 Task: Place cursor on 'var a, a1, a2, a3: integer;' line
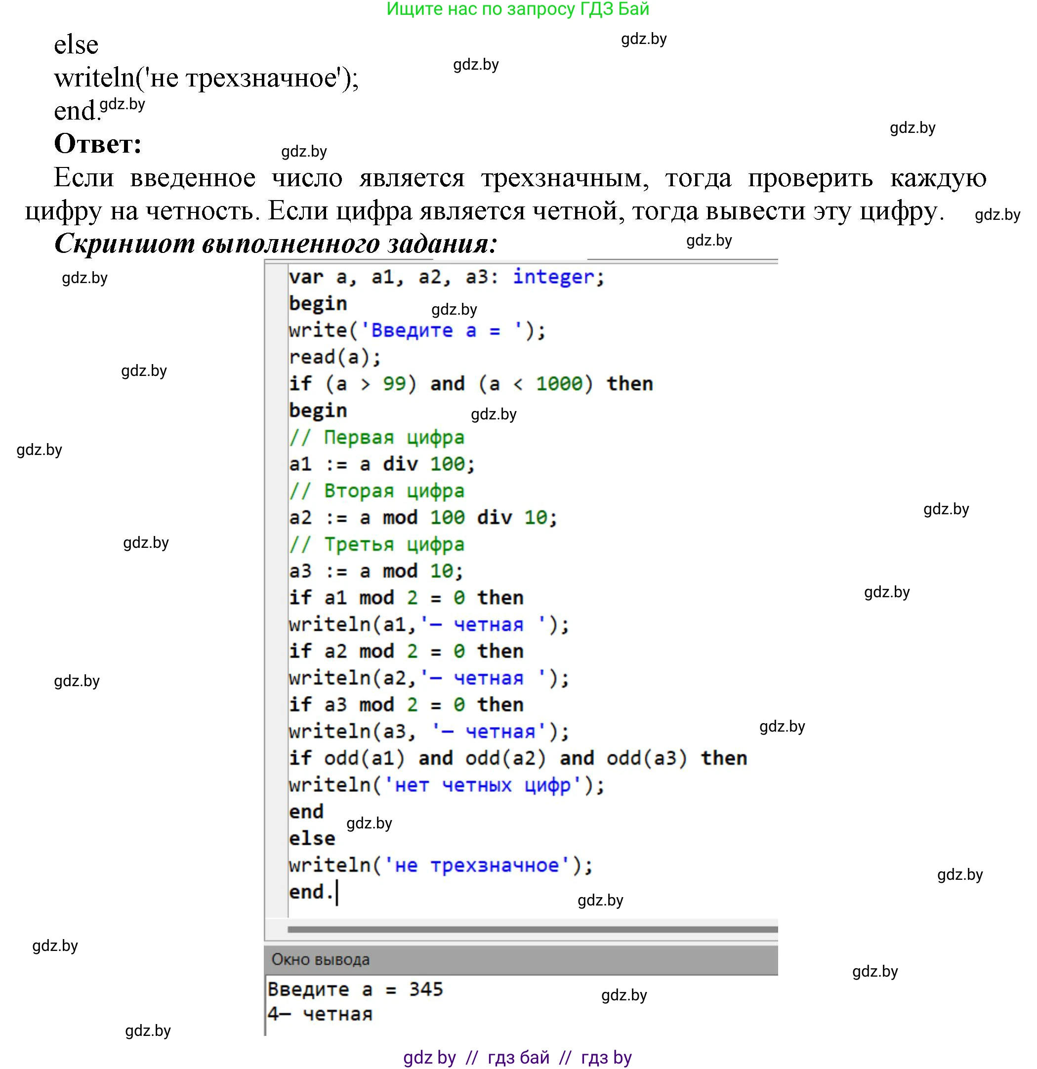(x=446, y=277)
